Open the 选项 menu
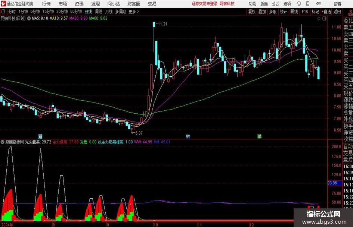The image size is (353, 227). (x=287, y=4)
